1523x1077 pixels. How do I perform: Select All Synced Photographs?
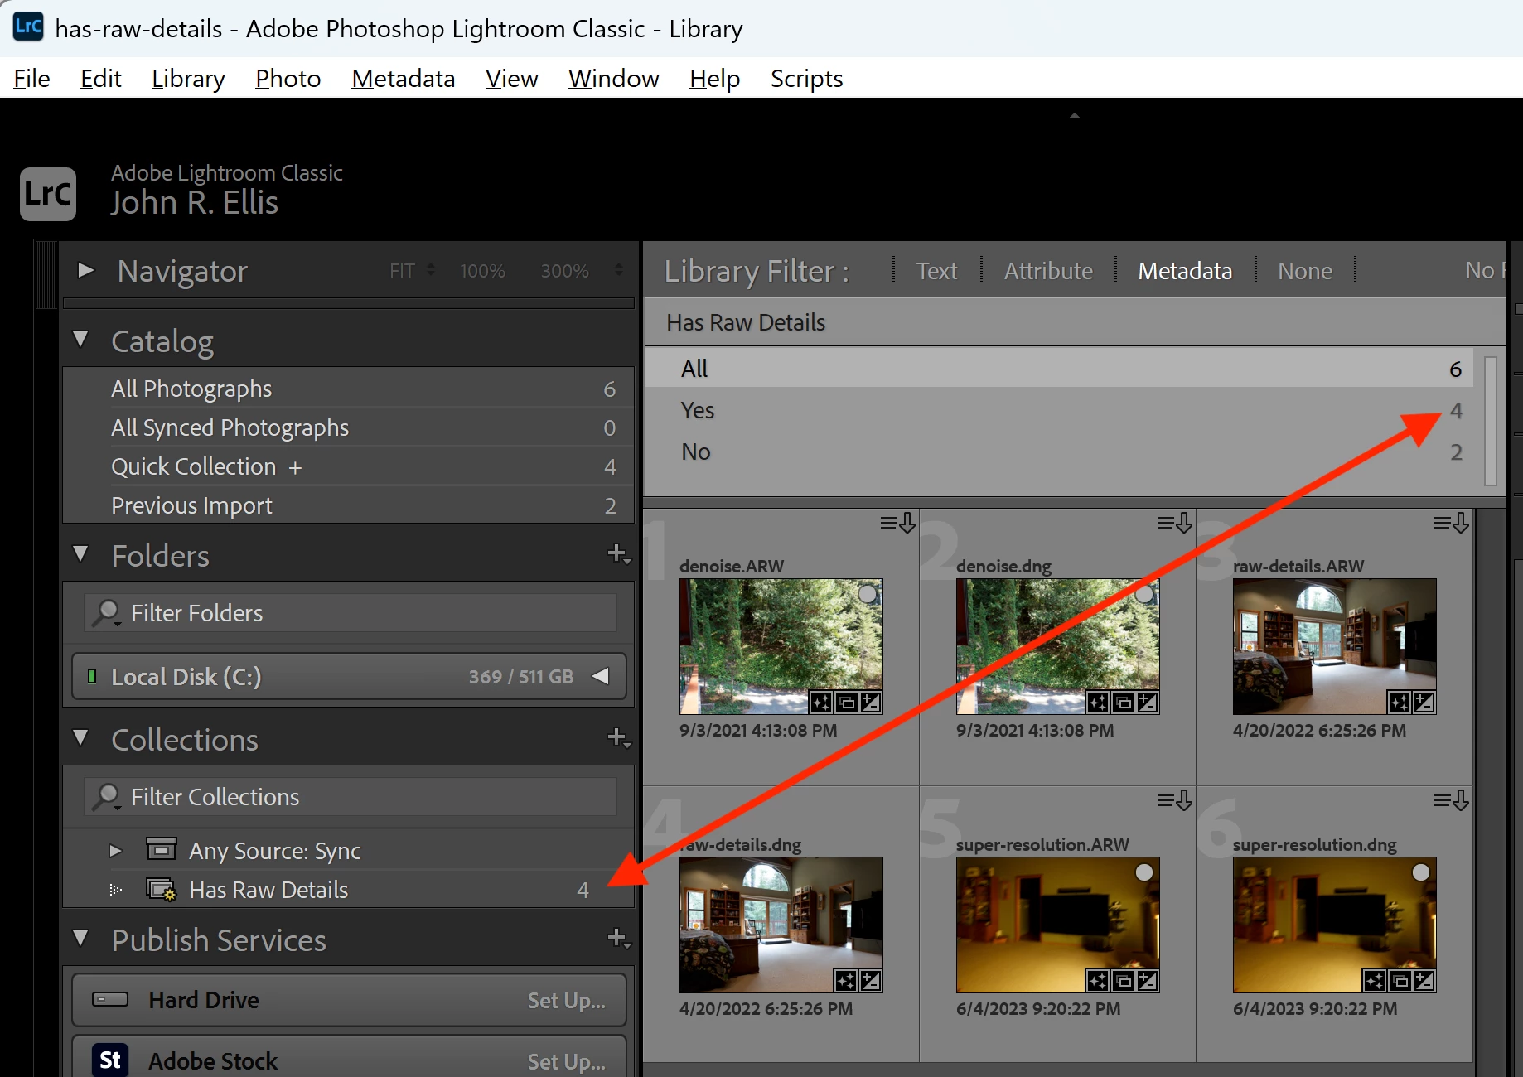348,427
